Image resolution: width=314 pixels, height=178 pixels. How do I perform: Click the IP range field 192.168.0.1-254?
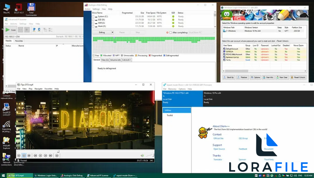(44, 36)
